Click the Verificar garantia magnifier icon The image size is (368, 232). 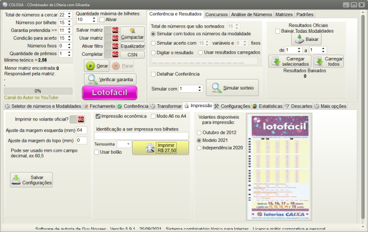[x=92, y=80]
